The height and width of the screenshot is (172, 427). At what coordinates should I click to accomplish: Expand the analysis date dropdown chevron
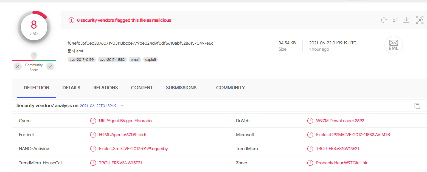122,106
